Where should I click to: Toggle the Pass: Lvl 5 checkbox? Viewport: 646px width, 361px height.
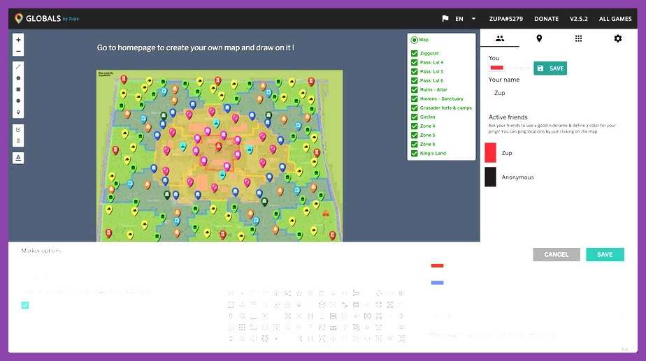pyautogui.click(x=415, y=72)
